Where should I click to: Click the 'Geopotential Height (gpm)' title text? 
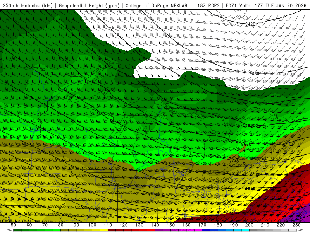(89, 5)
